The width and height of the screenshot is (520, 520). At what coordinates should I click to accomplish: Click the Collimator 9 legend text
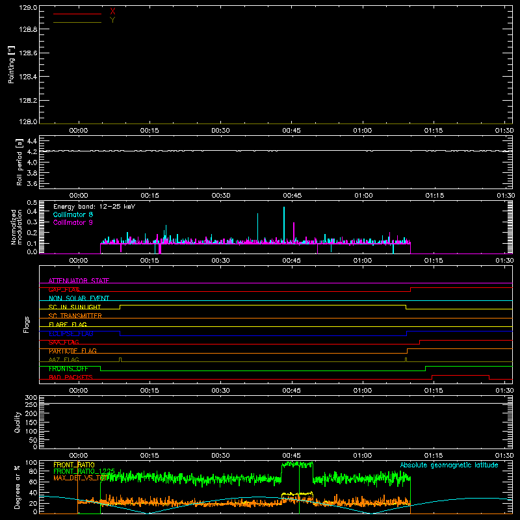pos(73,222)
